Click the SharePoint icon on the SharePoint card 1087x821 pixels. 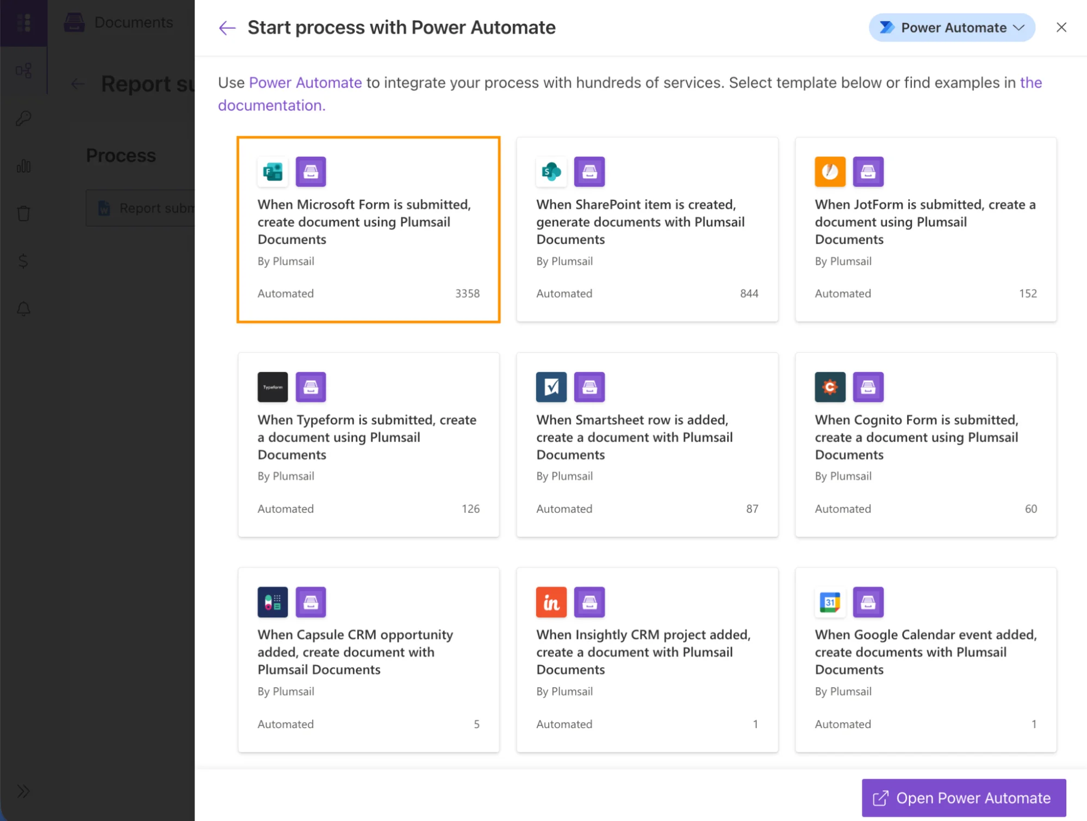pos(551,172)
